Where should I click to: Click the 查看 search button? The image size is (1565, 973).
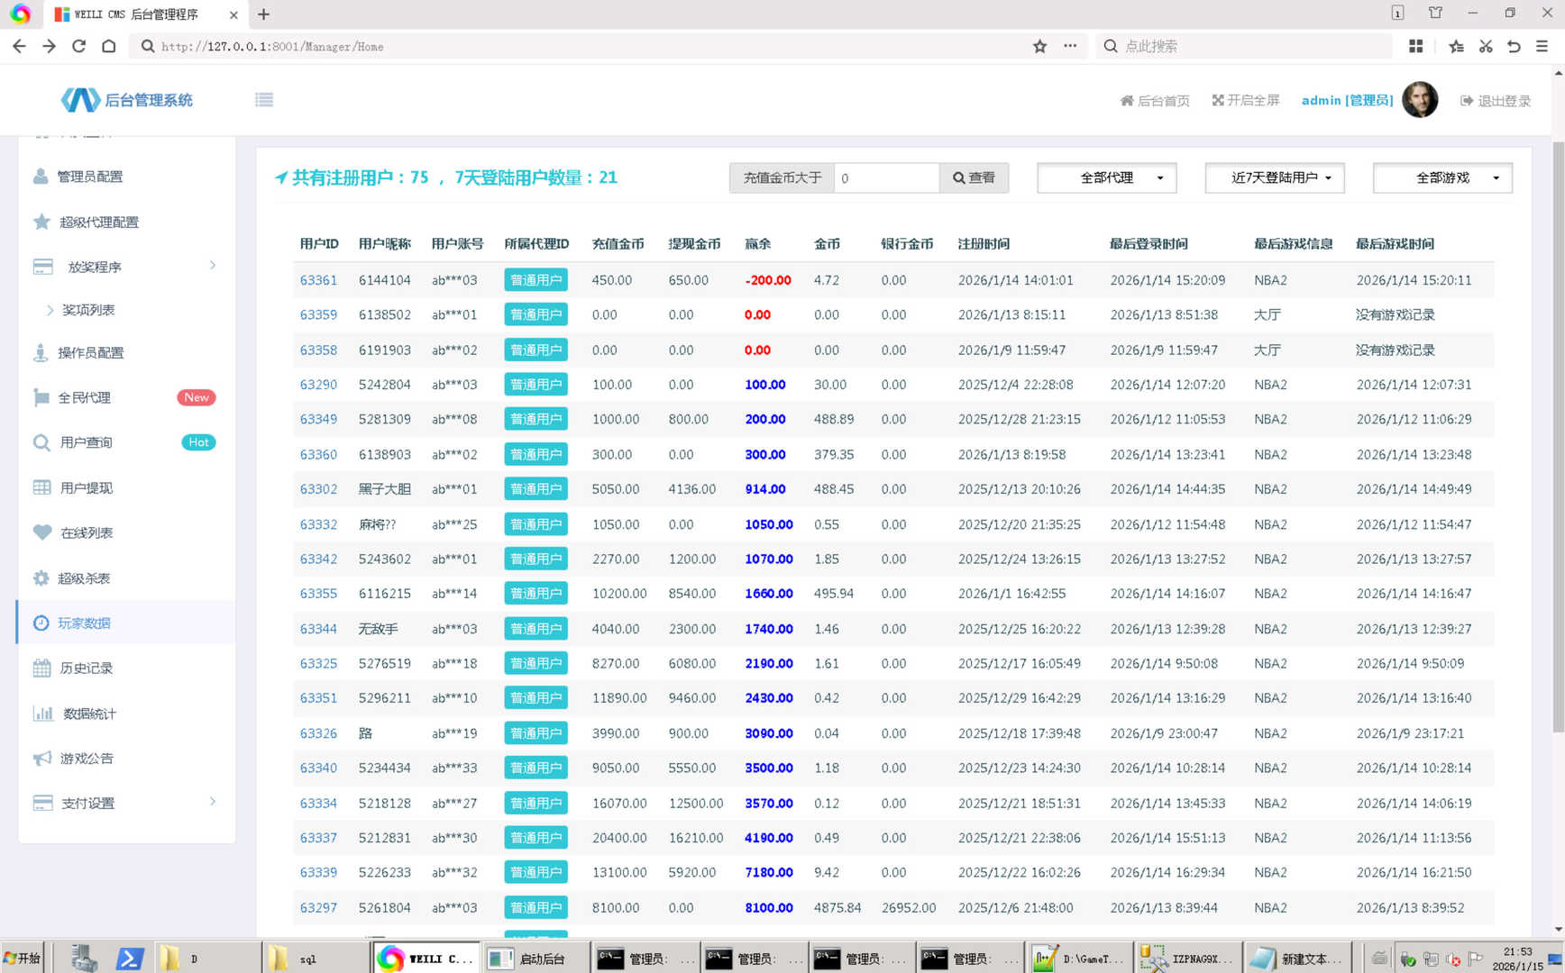pos(974,177)
